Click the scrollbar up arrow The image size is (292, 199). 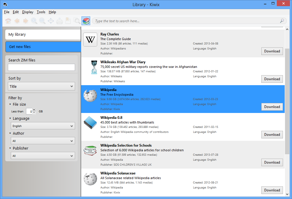(x=287, y=29)
